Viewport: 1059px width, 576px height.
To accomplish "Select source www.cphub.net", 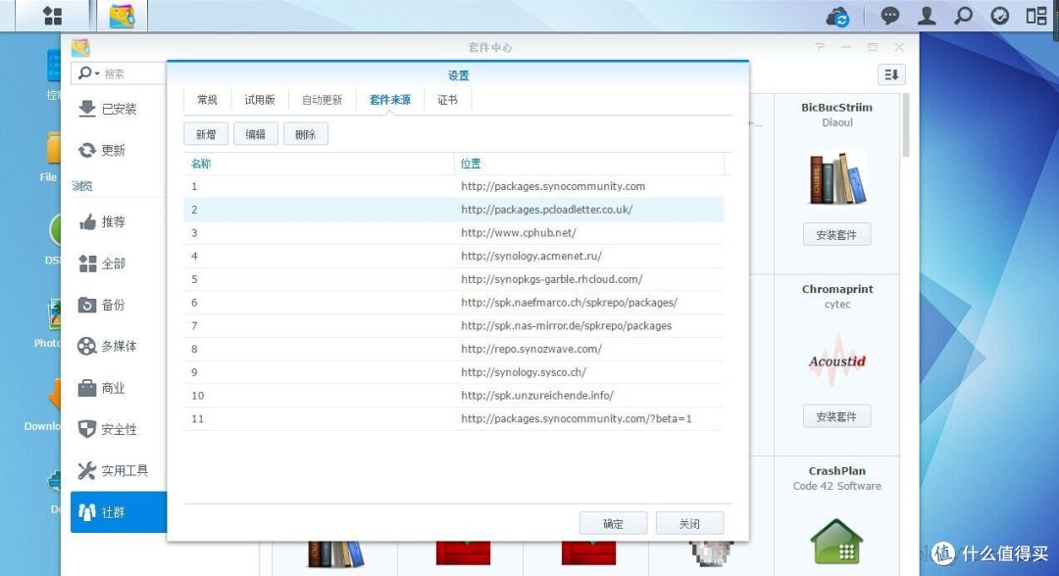I will [454, 233].
